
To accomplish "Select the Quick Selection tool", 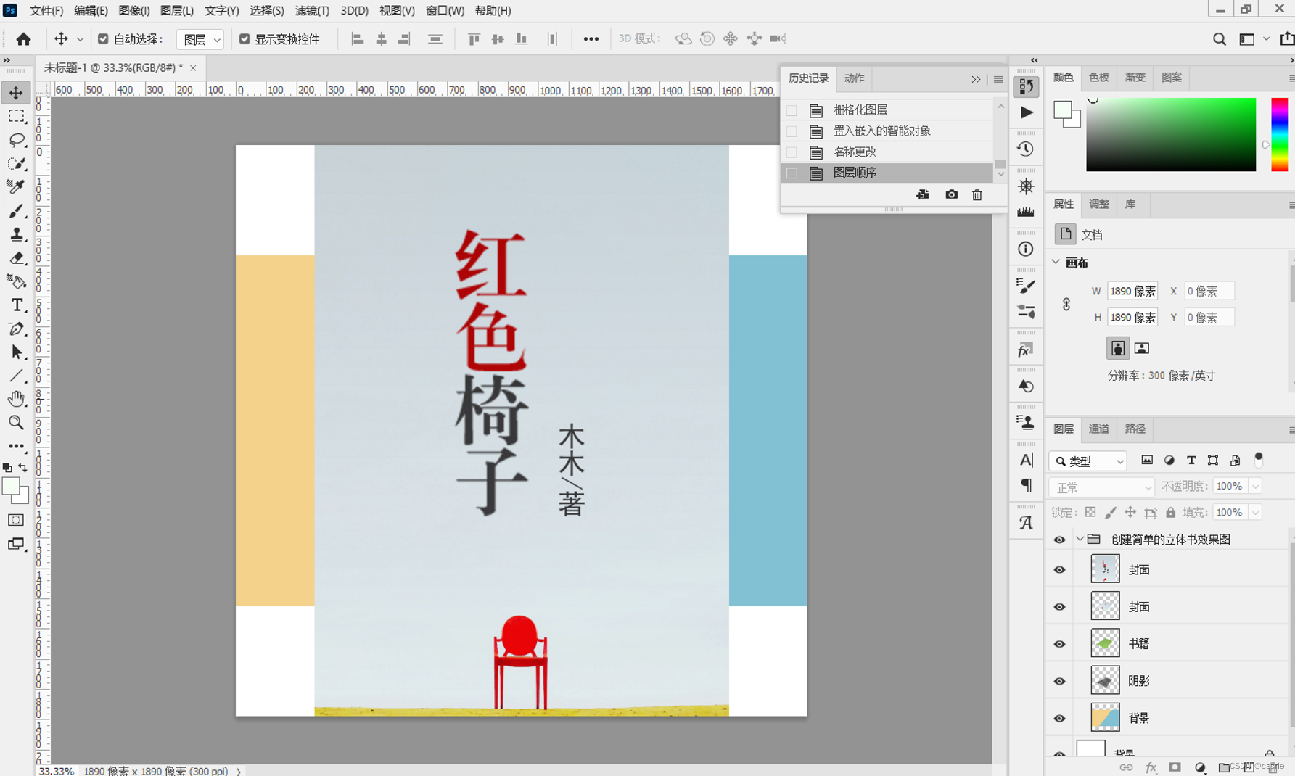I will pos(16,164).
